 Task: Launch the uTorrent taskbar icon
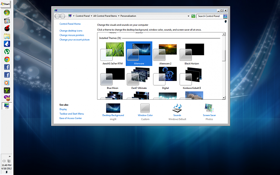pyautogui.click(x=7, y=52)
